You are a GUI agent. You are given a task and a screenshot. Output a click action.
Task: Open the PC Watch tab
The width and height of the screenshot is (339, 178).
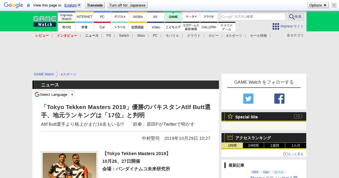click(102, 17)
